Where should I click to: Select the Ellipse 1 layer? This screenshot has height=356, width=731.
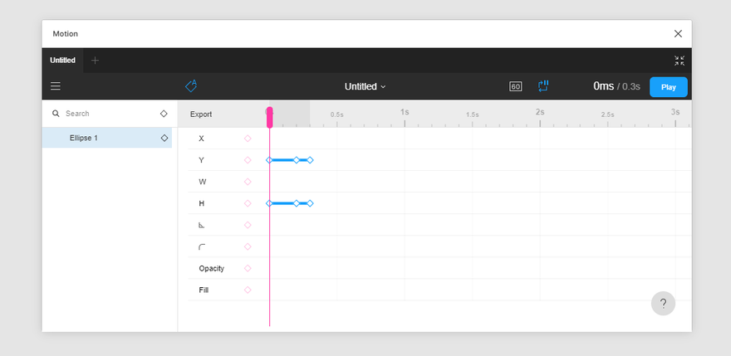107,138
